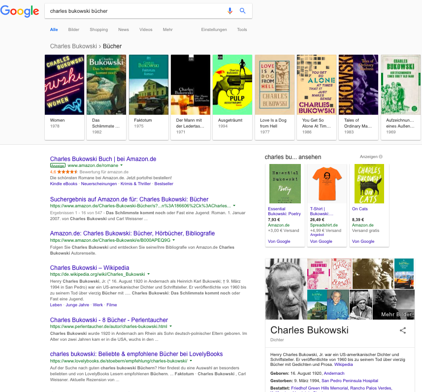422x392 pixels.
Task: Click the Google logo
Action: click(20, 11)
